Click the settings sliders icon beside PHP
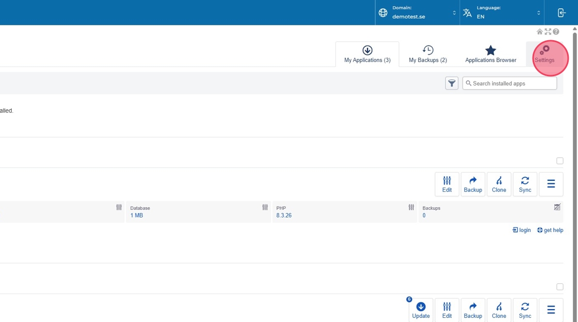The height and width of the screenshot is (322, 578). 411,207
